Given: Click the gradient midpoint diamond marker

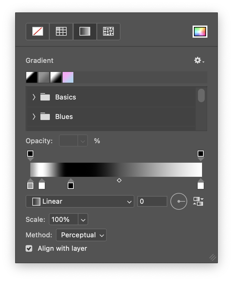Looking at the screenshot, I should [119, 180].
